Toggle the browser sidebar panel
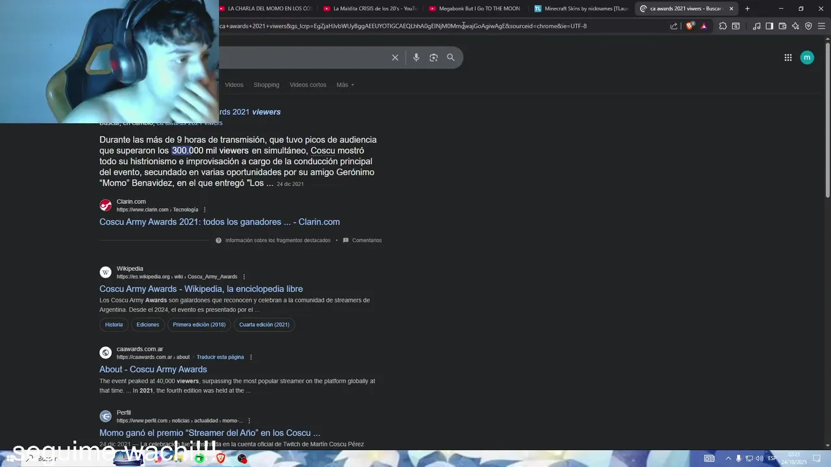 [x=769, y=26]
